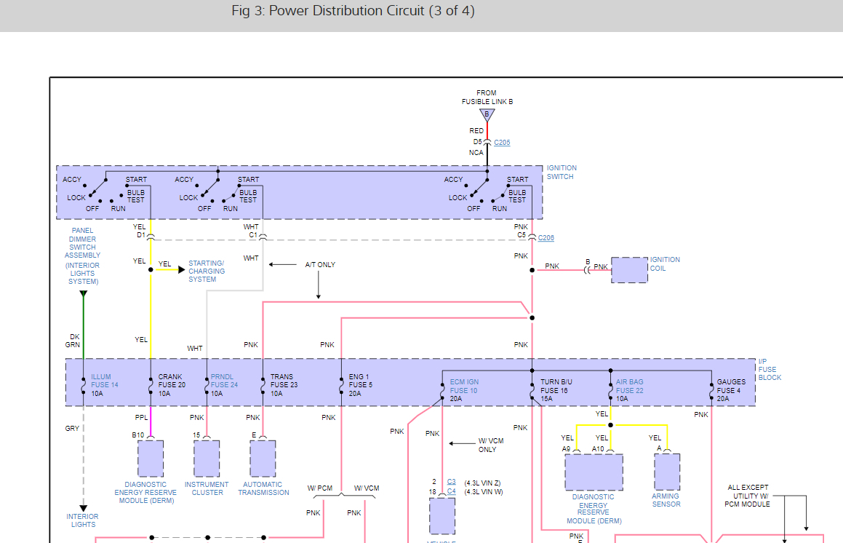Open the Starting/Charging System reference

click(207, 271)
